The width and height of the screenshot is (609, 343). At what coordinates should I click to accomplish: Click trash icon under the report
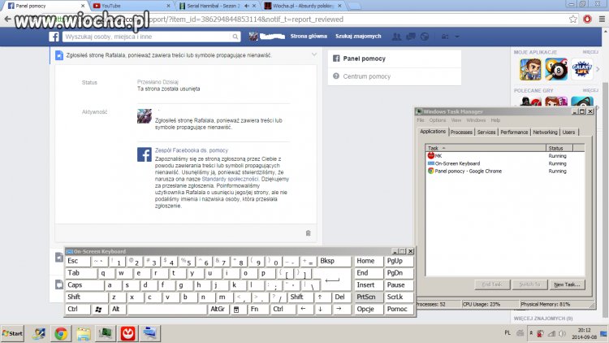point(308,233)
